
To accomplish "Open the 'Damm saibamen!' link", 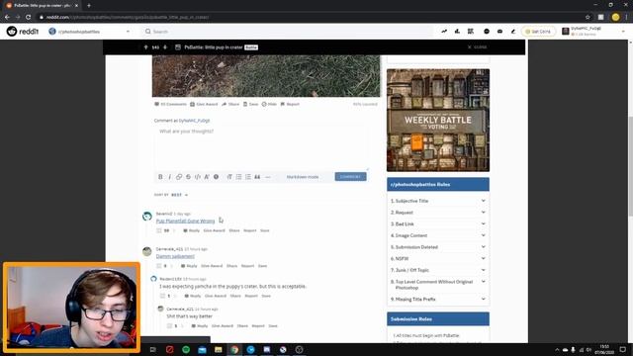I will 175,256.
